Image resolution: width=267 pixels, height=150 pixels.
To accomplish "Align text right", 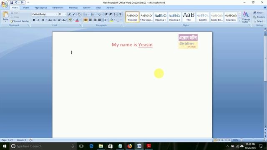I will coord(95,20).
